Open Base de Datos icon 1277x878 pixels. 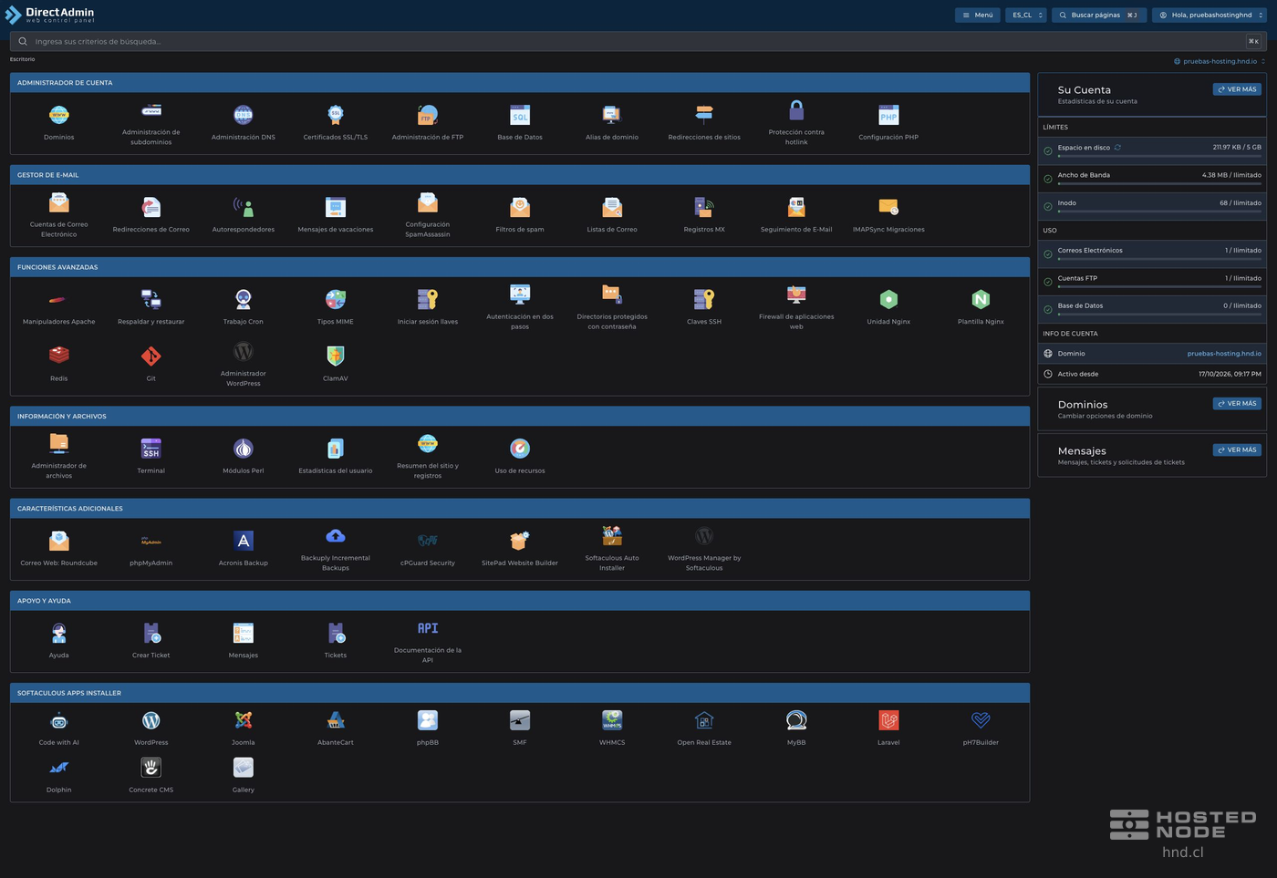coord(519,115)
